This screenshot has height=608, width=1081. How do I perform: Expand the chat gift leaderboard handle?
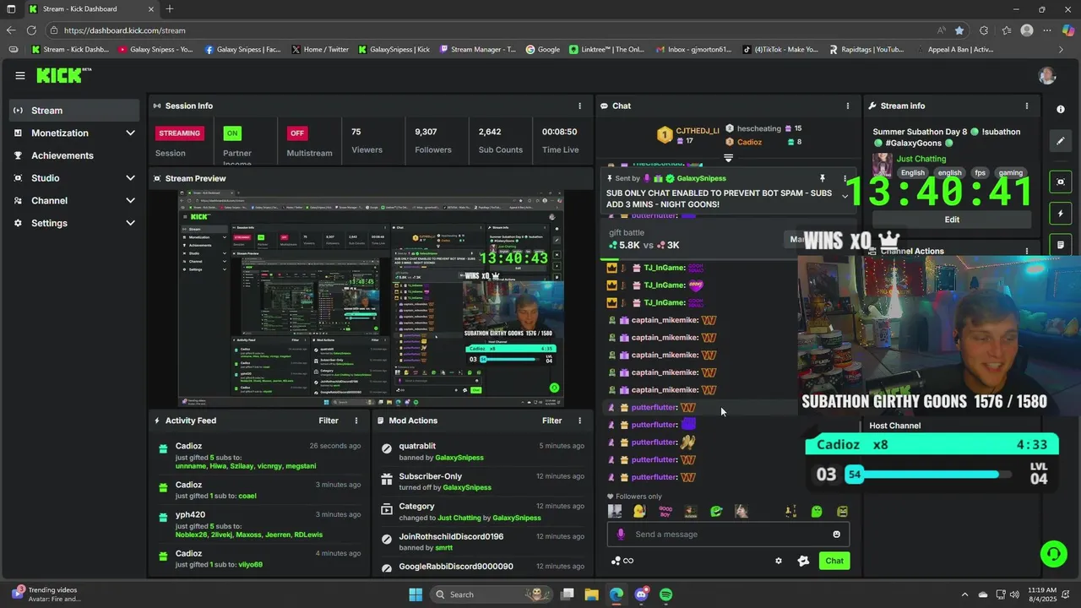click(x=728, y=157)
